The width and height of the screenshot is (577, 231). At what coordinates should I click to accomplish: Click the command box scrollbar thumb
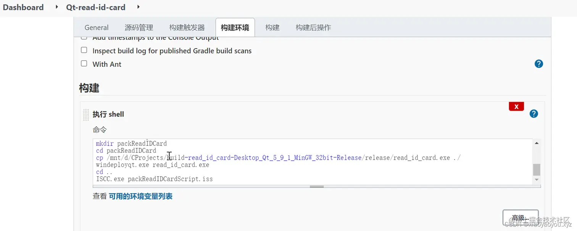point(537,170)
